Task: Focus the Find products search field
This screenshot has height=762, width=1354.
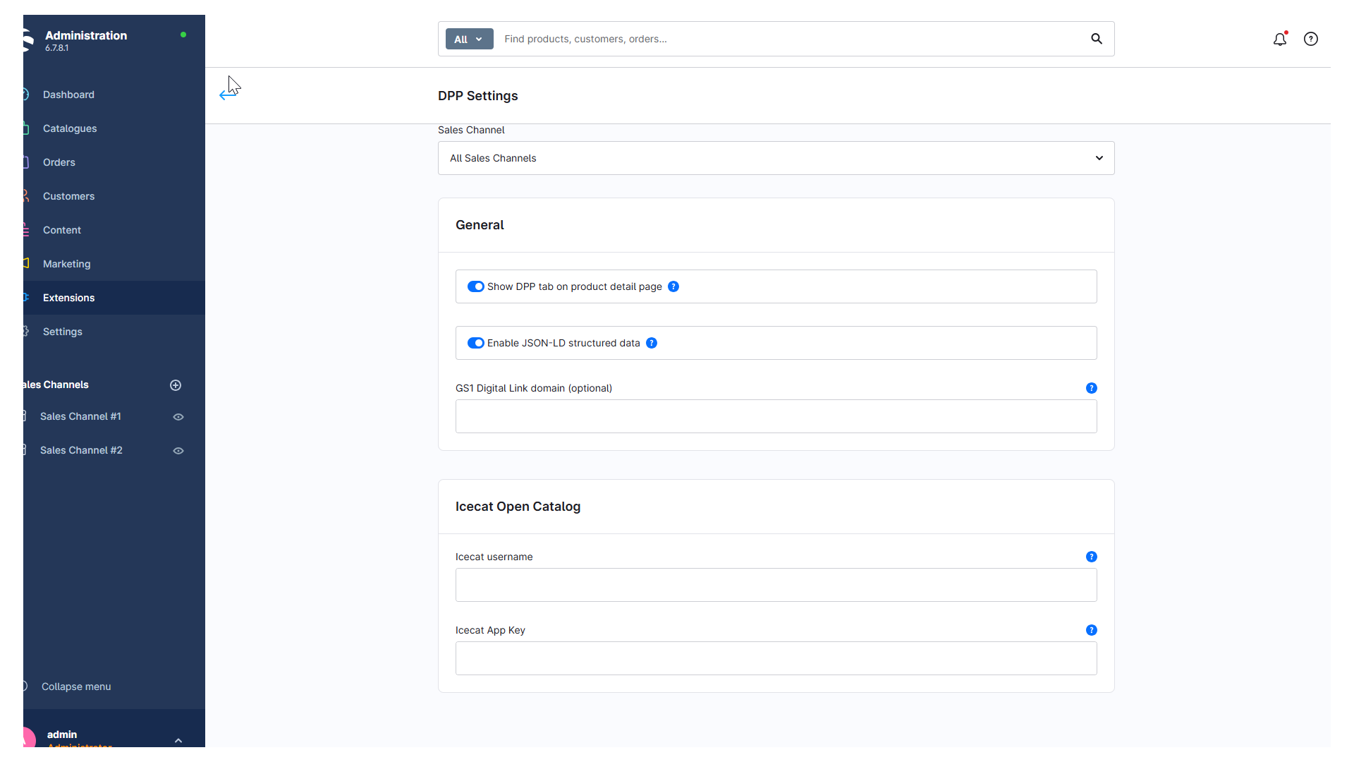Action: [x=790, y=39]
